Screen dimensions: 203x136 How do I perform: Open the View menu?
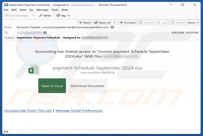23,10
